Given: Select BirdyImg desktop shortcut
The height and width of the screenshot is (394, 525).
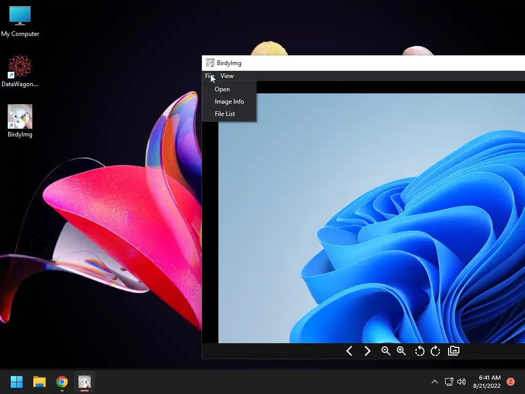Looking at the screenshot, I should tap(20, 121).
